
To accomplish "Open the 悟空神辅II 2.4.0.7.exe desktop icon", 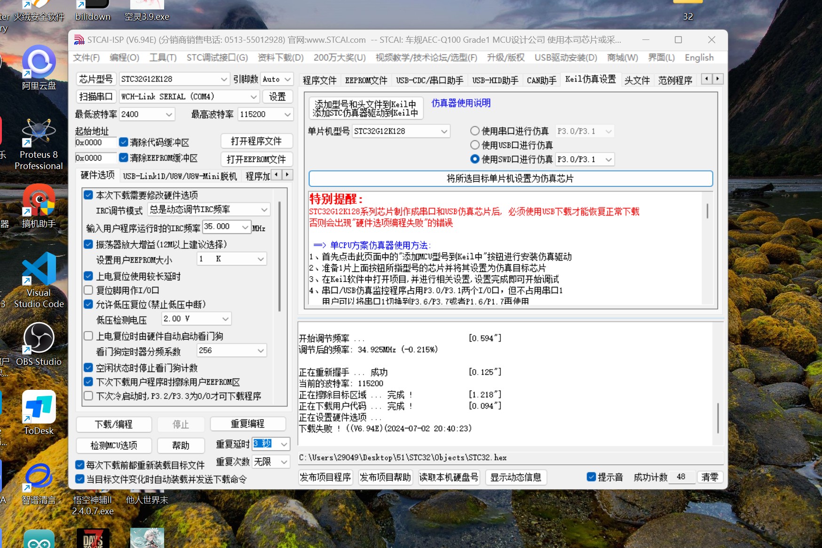I will pos(93,505).
